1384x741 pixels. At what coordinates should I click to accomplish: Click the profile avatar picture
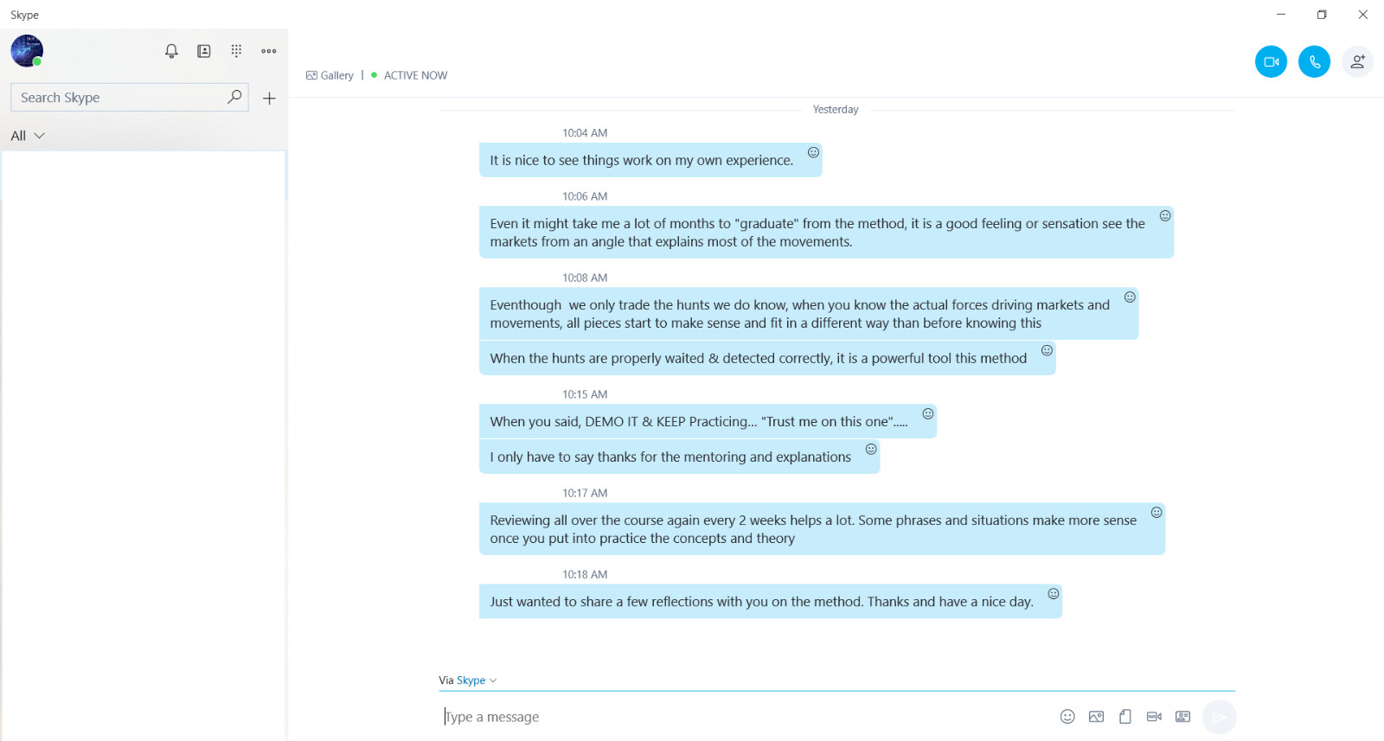[x=27, y=51]
